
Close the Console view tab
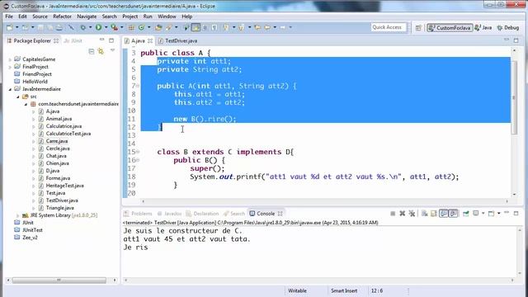[280, 214]
